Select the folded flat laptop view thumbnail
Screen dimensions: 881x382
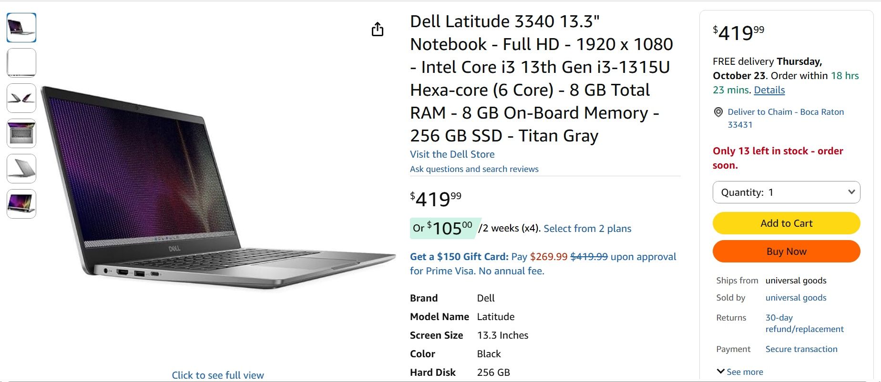click(x=21, y=98)
